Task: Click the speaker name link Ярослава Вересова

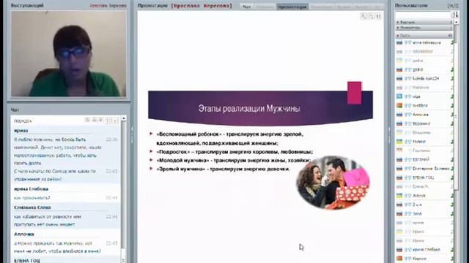Action: [x=108, y=6]
